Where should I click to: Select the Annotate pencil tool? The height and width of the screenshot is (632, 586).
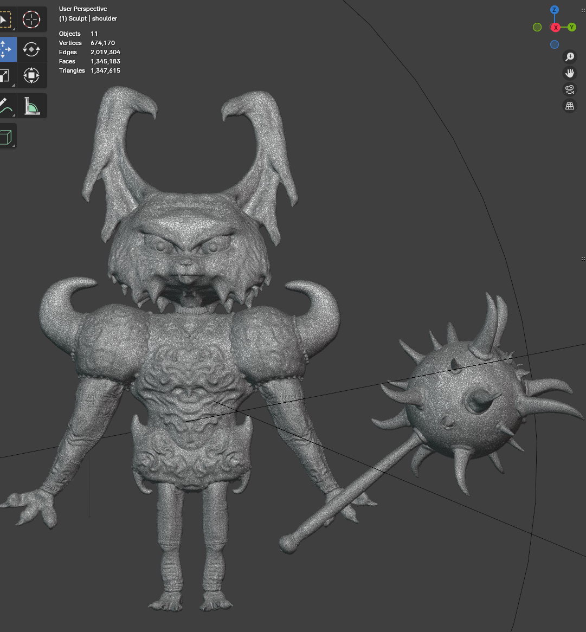(x=4, y=106)
